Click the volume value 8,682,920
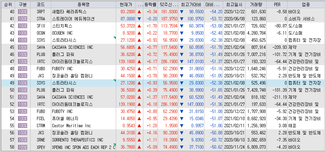This screenshot has height=152, width=325. pyautogui.click(x=256, y=119)
